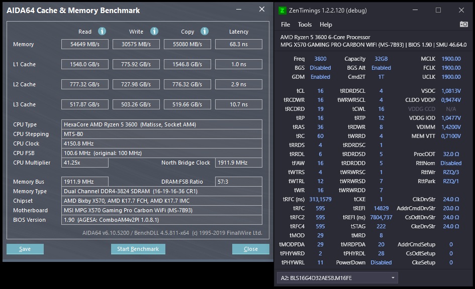Click the RttNom Disabled value
The height and width of the screenshot is (289, 475).
[x=451, y=163]
